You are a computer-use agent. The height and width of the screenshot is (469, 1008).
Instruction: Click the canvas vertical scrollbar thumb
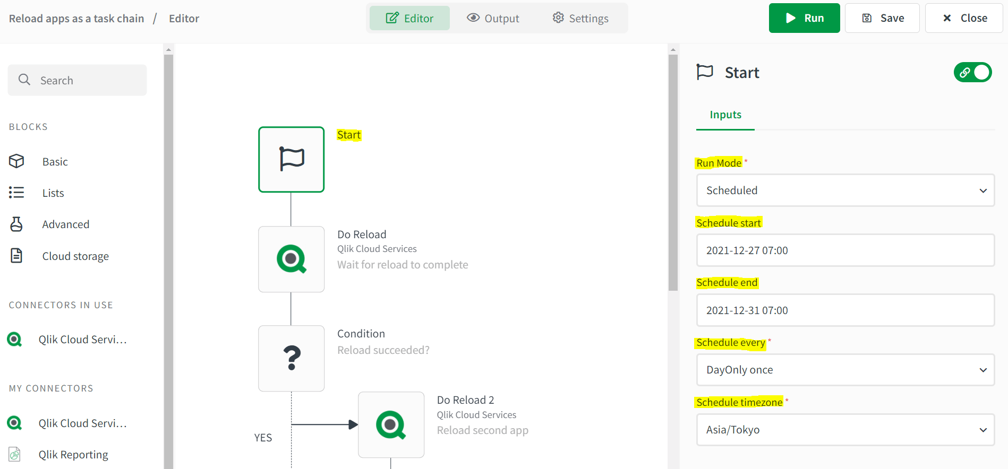673,170
